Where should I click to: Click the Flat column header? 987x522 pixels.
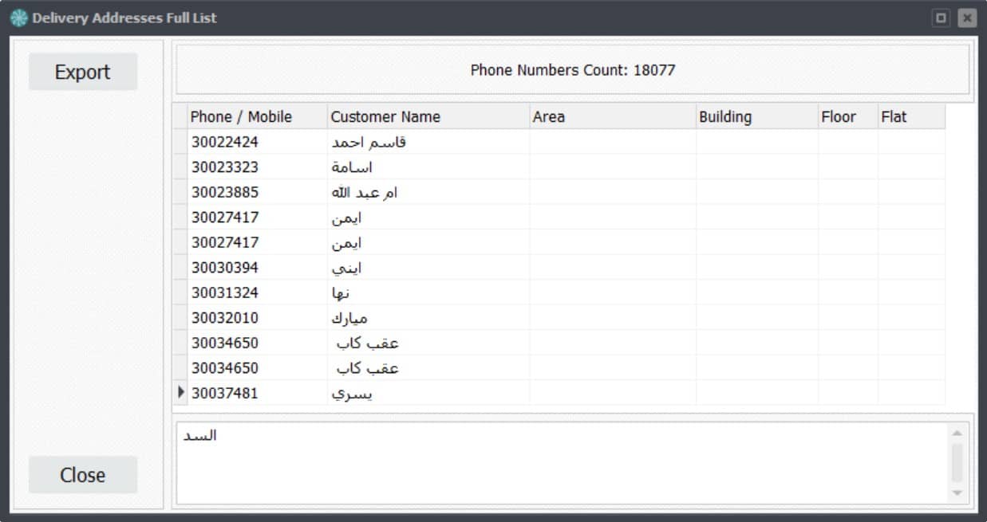[912, 116]
